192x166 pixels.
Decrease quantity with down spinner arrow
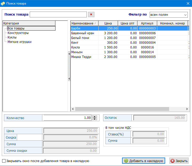pyautogui.click(x=94, y=119)
